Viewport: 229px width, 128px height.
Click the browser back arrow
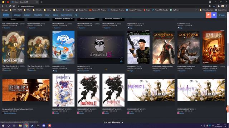3,6
